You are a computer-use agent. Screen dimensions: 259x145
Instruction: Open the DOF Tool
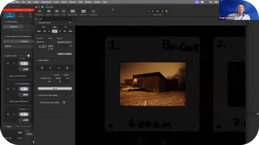tap(83, 11)
